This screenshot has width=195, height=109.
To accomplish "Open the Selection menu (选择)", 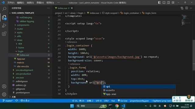I will point(30,3).
